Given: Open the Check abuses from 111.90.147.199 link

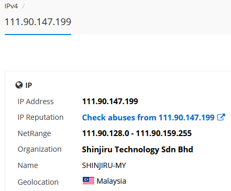Looking at the screenshot, I should coord(148,117).
